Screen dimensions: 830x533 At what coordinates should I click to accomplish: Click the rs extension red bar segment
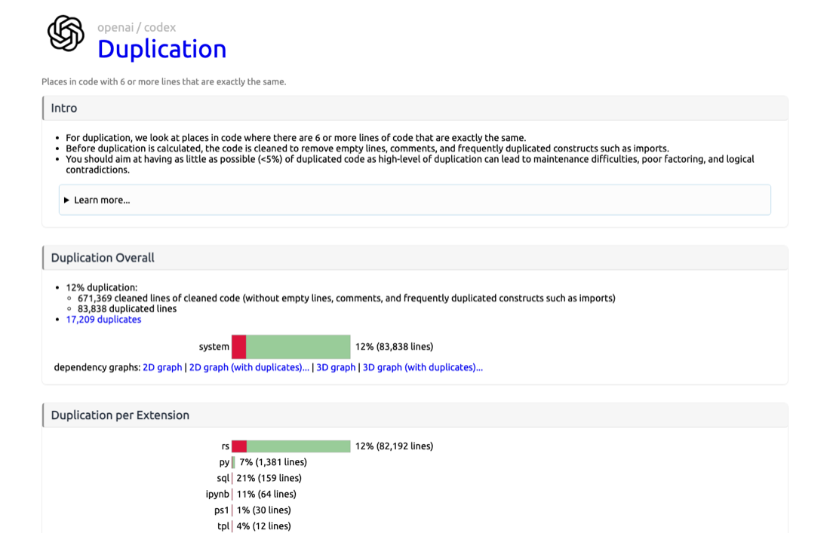point(239,446)
